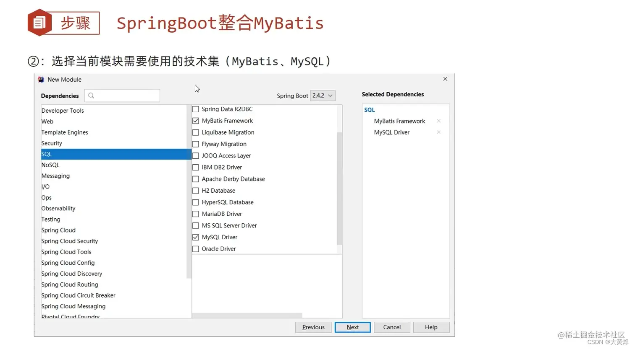Screen dimensions: 635x349
Task: Click the dependency list horizontal scrollbar
Action: (x=247, y=315)
